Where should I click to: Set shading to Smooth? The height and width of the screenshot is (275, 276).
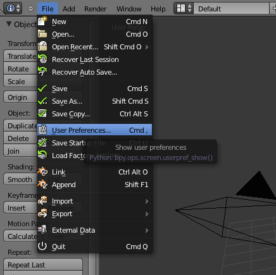[20, 180]
